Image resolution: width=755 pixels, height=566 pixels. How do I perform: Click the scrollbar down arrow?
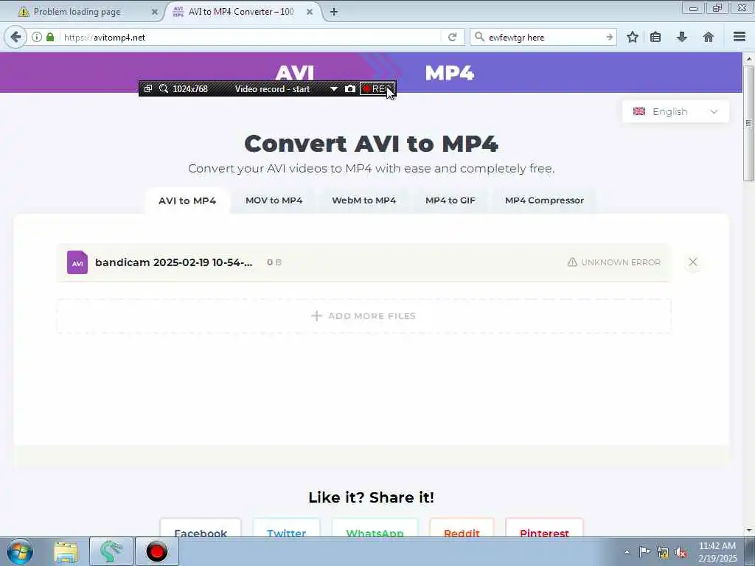click(x=748, y=531)
